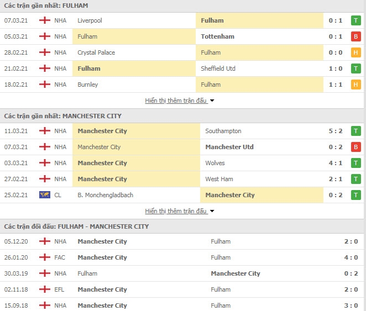Viewport: 366px width, 311px height.
Task: Click West Ham team name
Action: tap(219, 179)
